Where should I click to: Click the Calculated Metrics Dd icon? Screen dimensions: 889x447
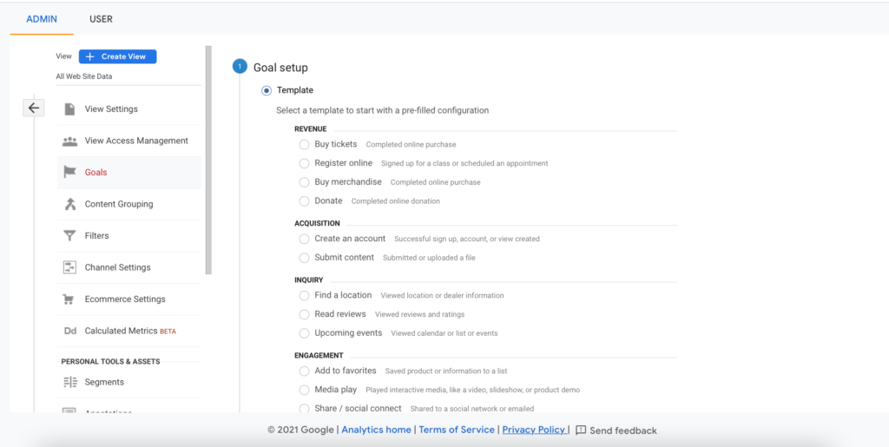[70, 331]
